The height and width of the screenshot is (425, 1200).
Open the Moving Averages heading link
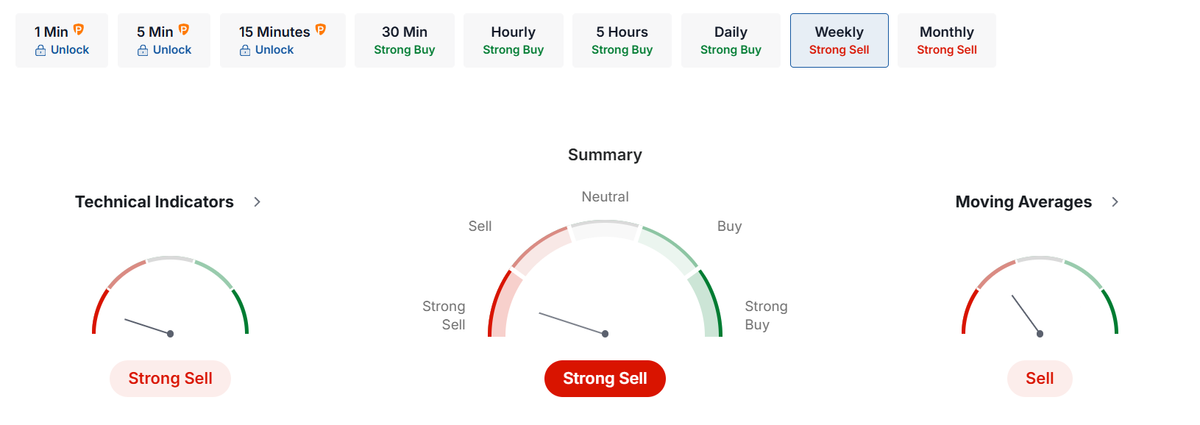[1023, 202]
